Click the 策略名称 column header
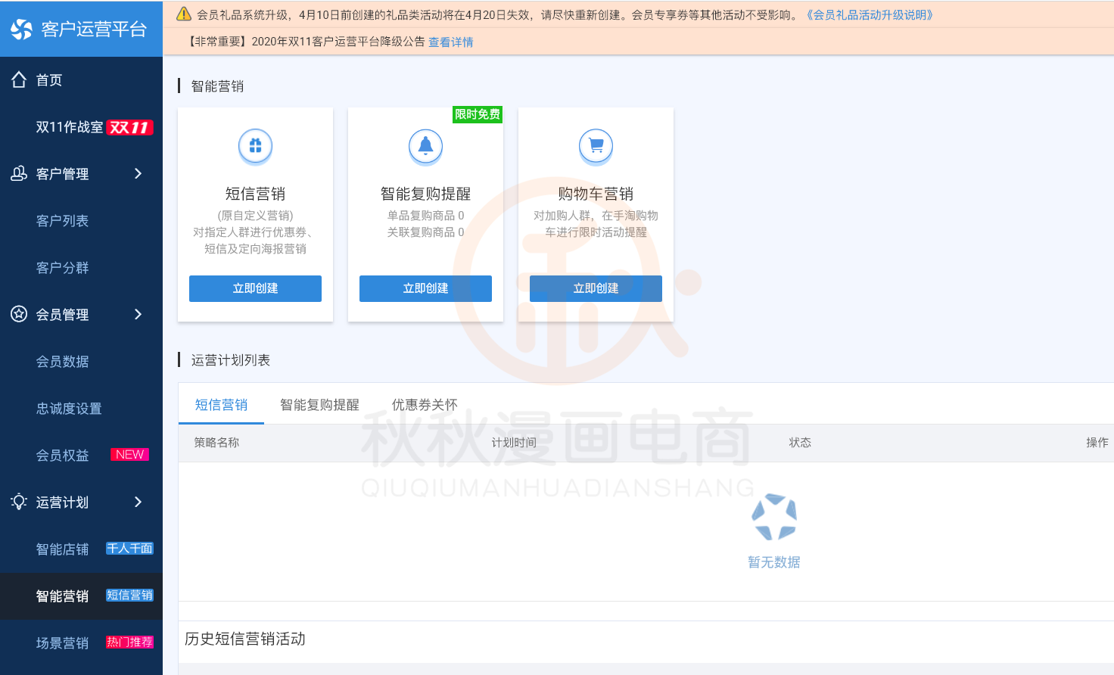 pyautogui.click(x=216, y=443)
